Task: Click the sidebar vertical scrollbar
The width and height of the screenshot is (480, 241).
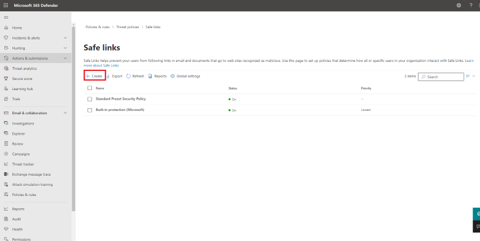Action: 73,119
